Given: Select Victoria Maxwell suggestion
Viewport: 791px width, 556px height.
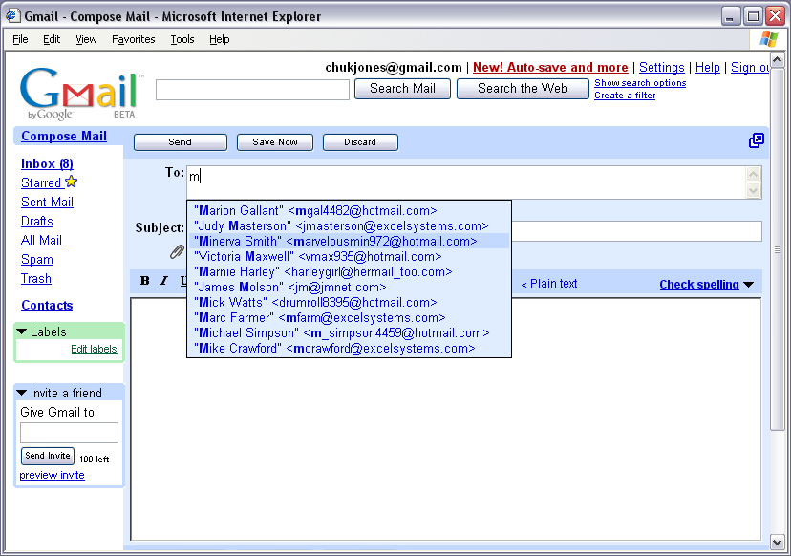Looking at the screenshot, I should pos(349,256).
